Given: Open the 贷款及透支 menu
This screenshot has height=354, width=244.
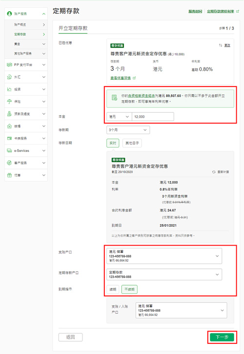Looking at the screenshot, I should tap(26, 114).
